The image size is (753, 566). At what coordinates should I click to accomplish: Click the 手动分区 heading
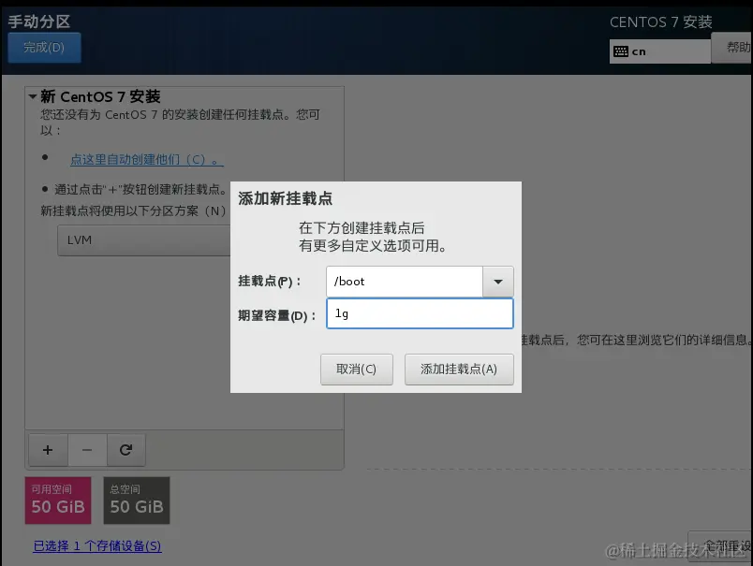(39, 22)
